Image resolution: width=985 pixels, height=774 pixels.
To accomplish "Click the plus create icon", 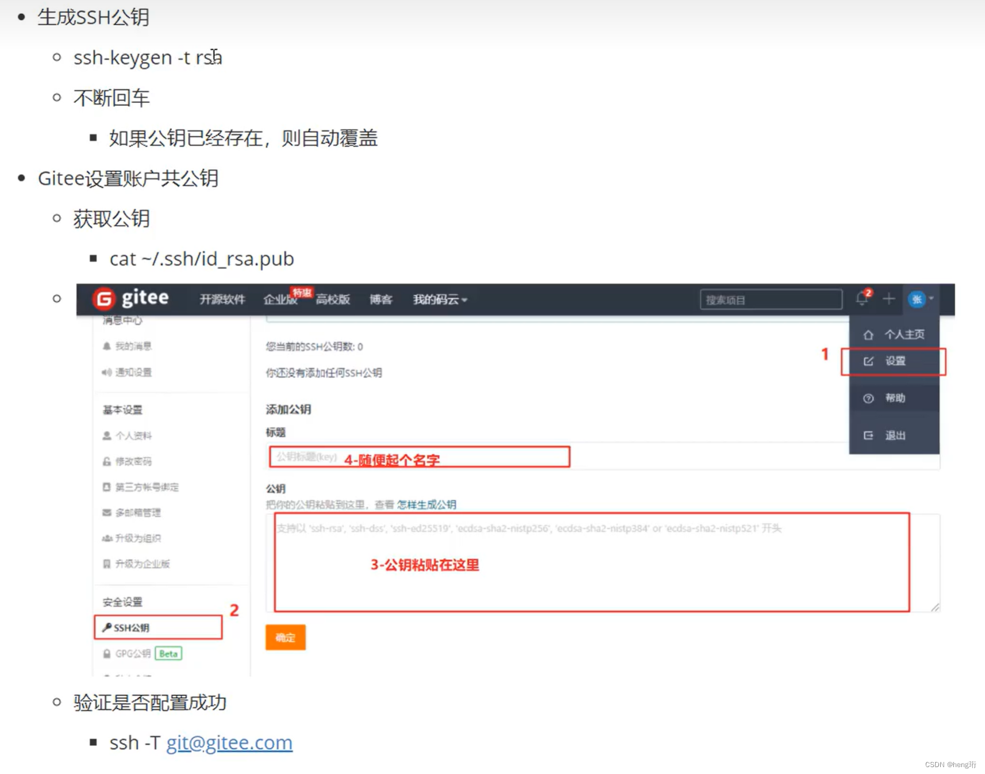I will pos(889,299).
